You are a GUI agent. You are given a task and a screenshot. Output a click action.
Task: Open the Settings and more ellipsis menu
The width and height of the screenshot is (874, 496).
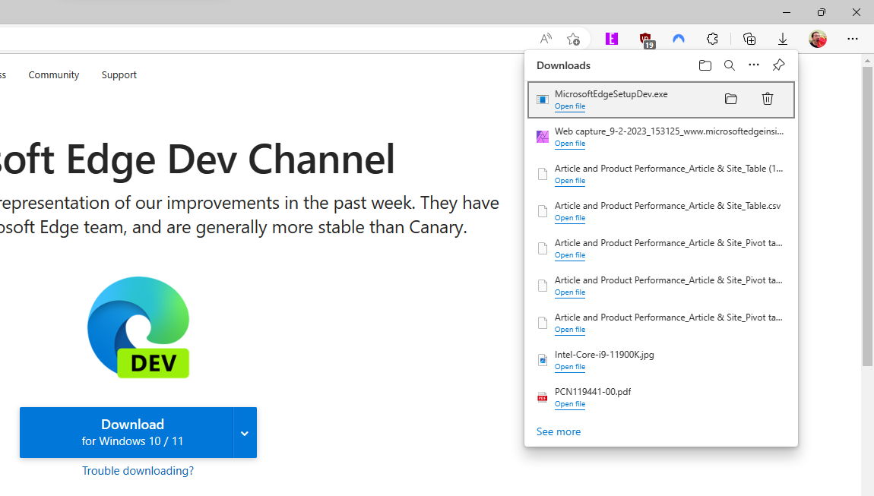pyautogui.click(x=852, y=39)
